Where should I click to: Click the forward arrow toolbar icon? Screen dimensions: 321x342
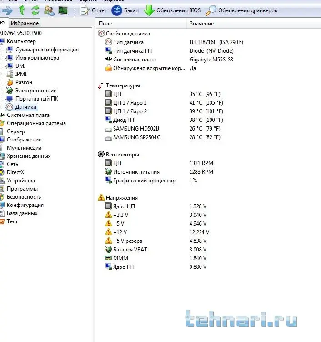(7, 11)
